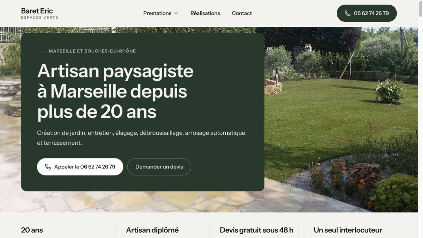Click the Baret Eric Espaces Verts logo
The image size is (423, 238).
point(39,13)
